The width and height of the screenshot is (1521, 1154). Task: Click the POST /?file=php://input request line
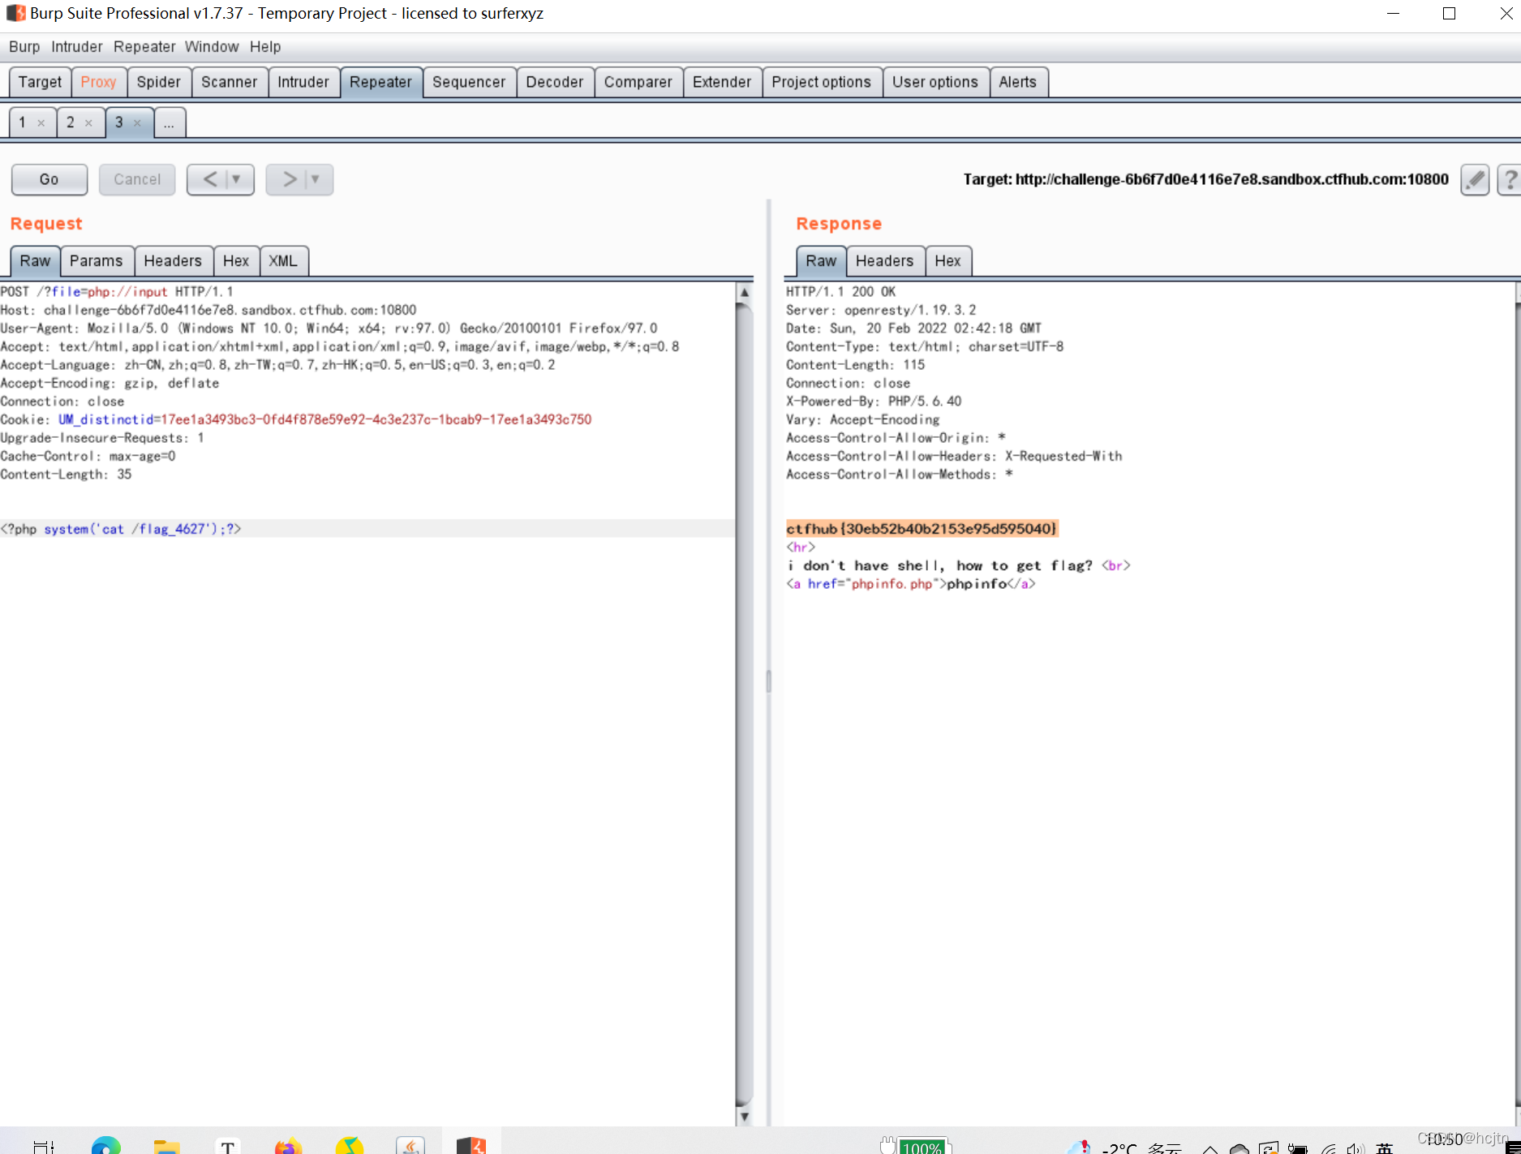click(117, 291)
